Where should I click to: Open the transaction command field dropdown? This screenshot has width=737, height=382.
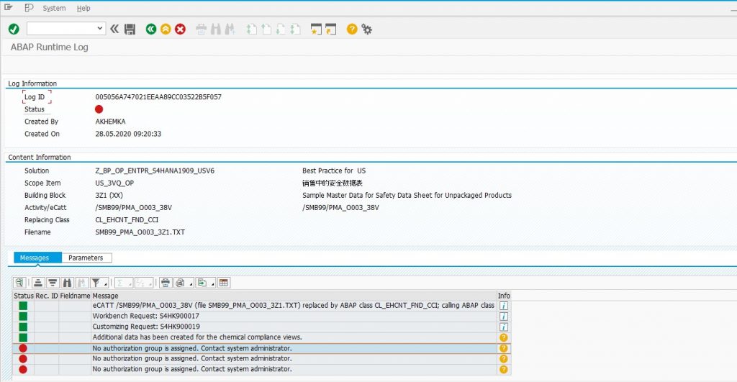click(99, 29)
